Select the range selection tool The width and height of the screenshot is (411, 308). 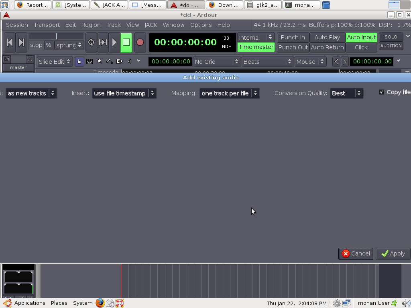(90, 61)
